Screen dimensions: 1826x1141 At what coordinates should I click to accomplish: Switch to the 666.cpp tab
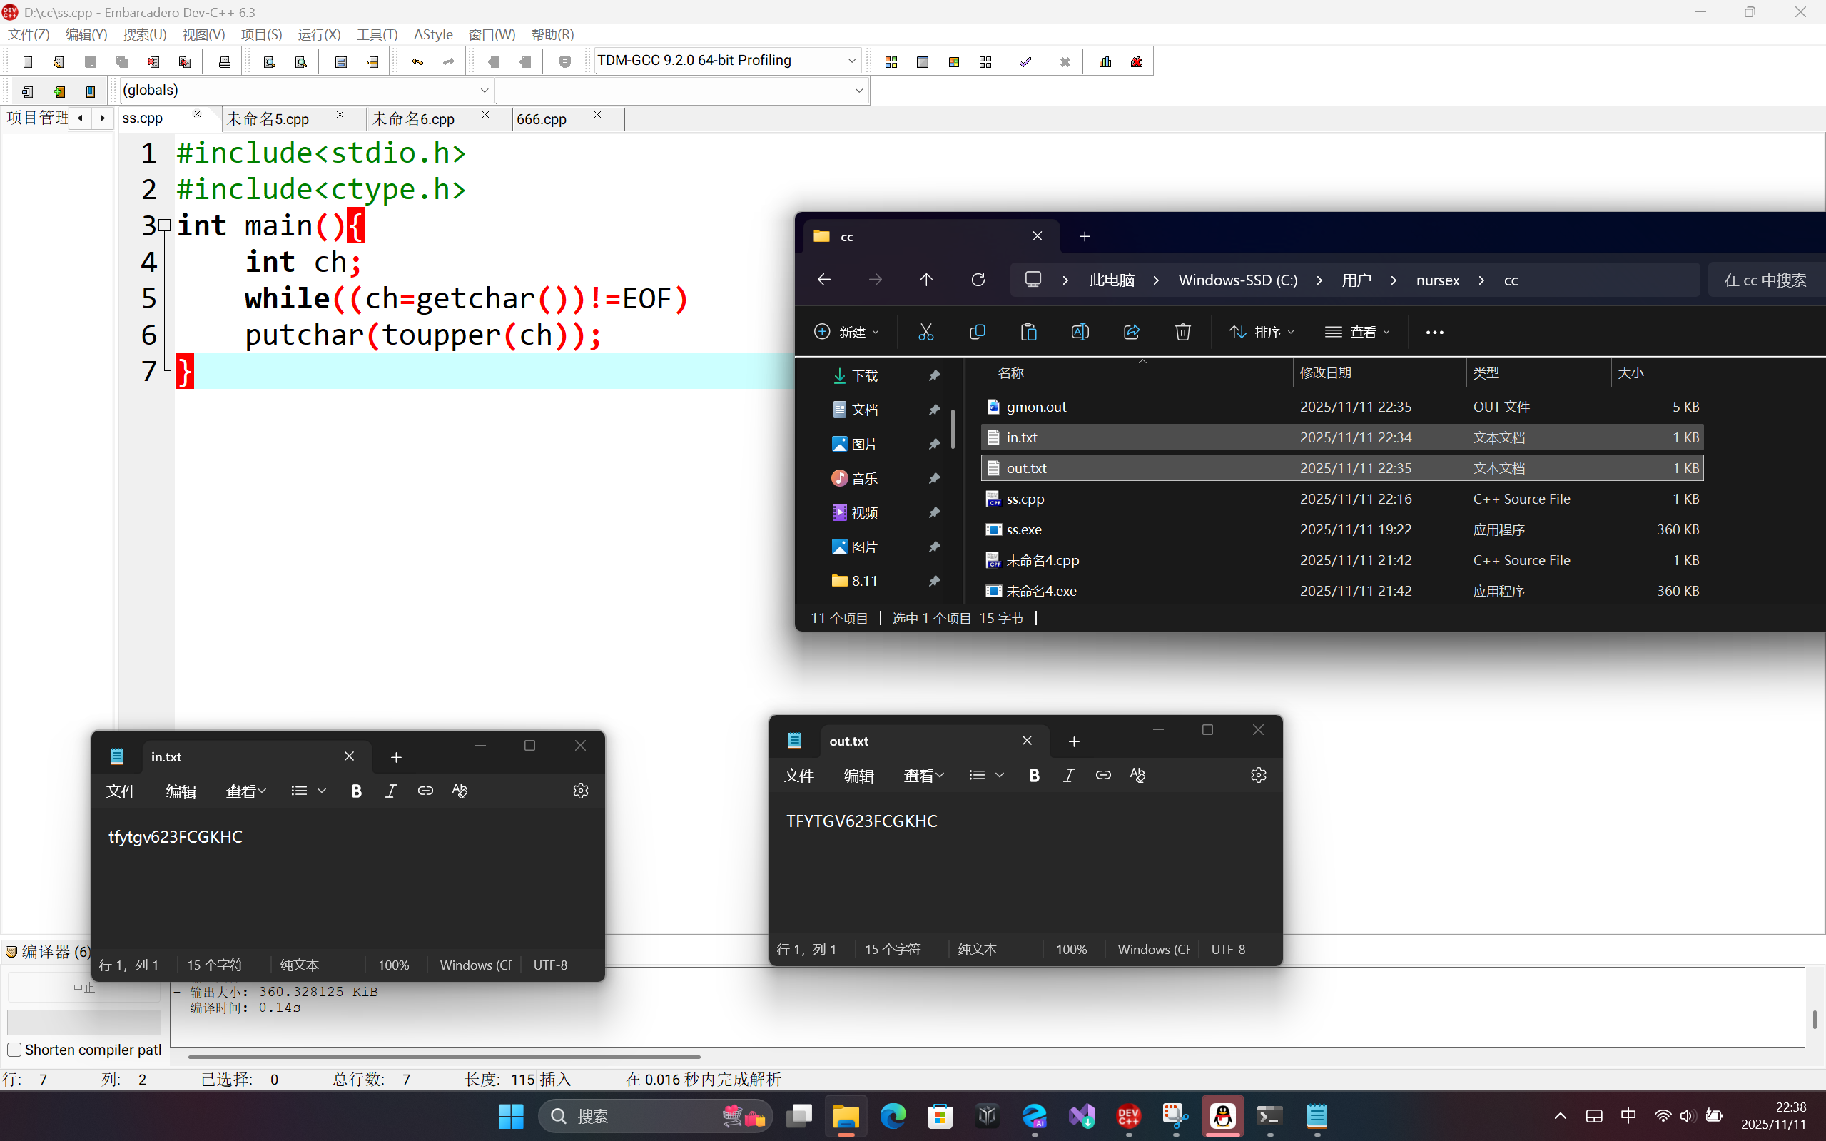[x=542, y=119]
